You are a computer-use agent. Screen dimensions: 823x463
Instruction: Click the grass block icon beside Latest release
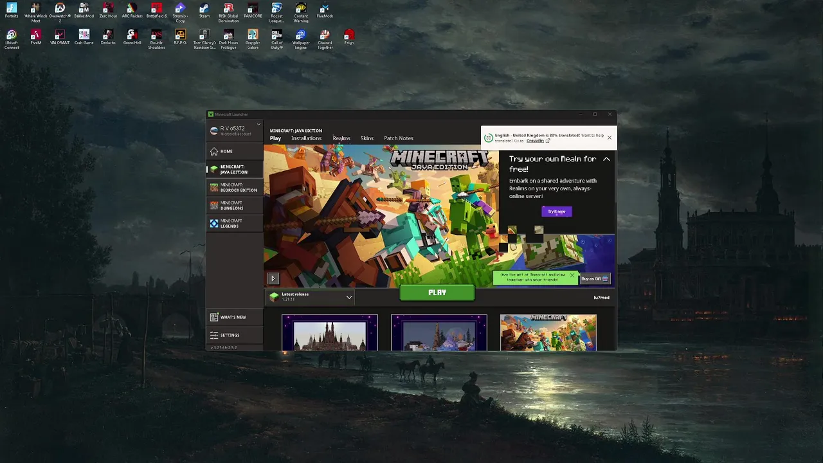click(275, 296)
